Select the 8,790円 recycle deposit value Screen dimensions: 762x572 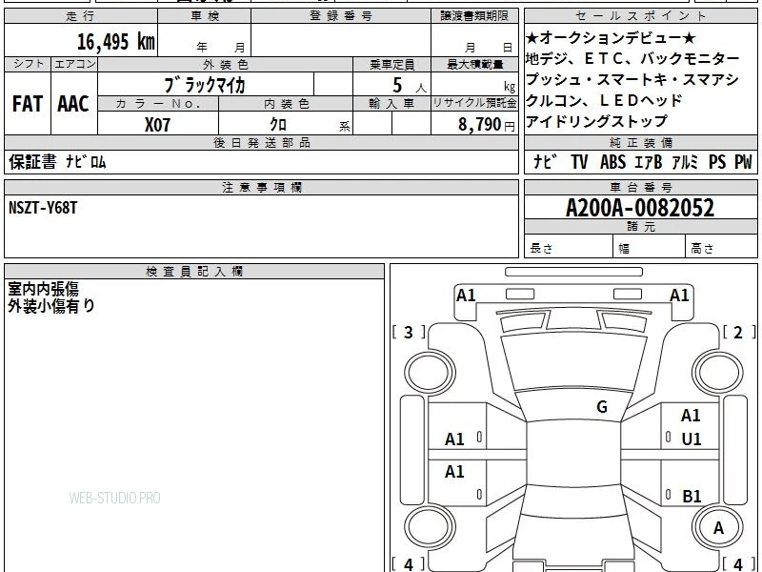[486, 125]
